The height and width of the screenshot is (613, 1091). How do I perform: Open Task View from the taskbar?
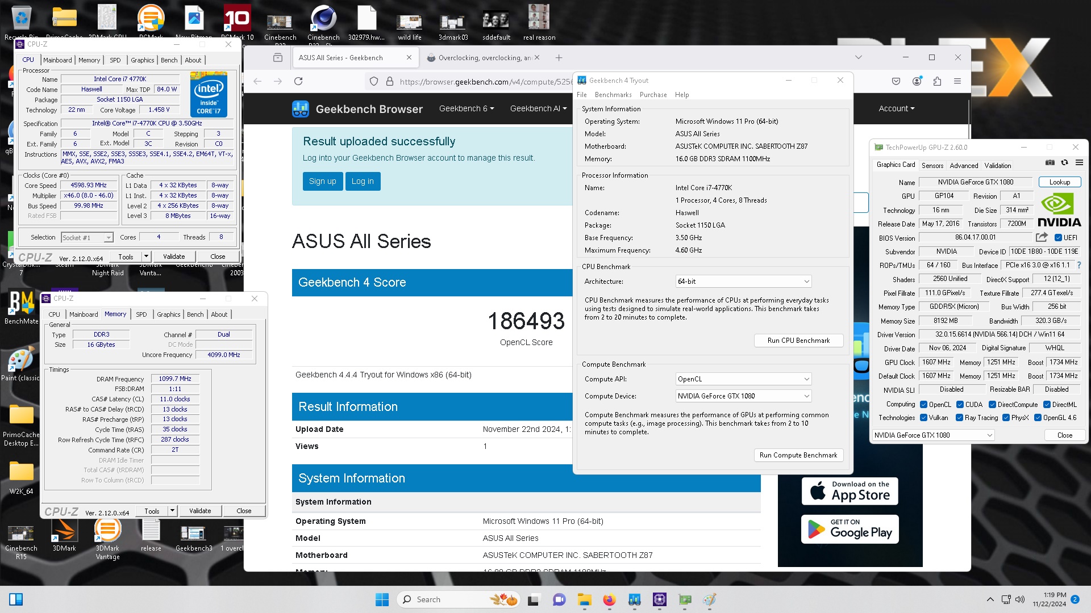coord(533,599)
